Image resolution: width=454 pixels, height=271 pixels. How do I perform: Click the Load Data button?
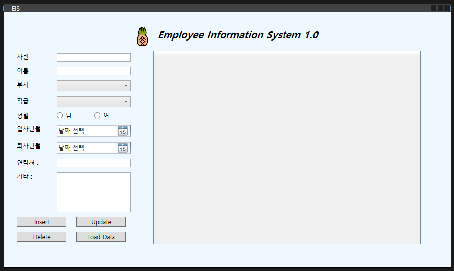click(x=101, y=237)
